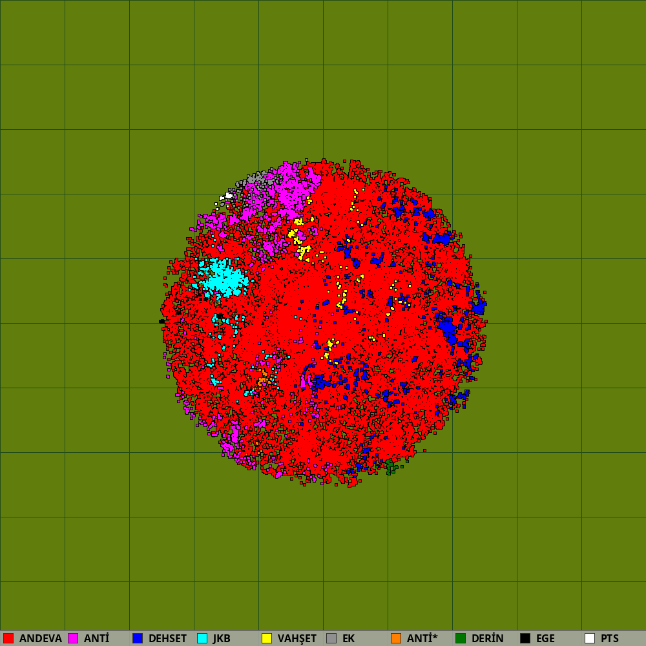Image resolution: width=646 pixels, height=646 pixels.
Task: Click the large cyan JKB cluster on map
Action: click(x=224, y=279)
